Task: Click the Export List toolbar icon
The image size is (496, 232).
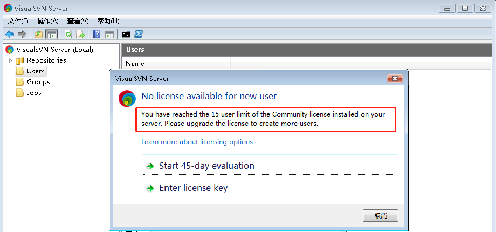Action: pos(80,34)
